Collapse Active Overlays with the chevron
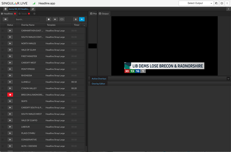231x152 pixels. point(228,79)
